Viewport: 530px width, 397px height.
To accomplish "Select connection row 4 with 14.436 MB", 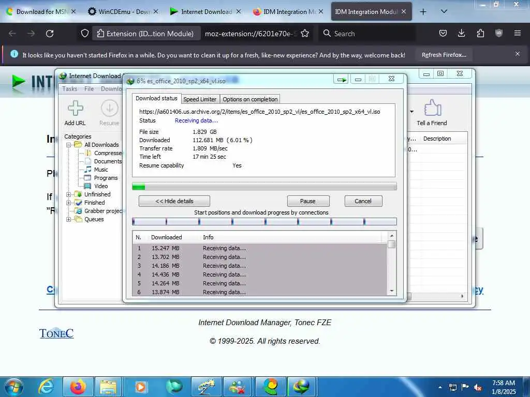I will pos(260,274).
